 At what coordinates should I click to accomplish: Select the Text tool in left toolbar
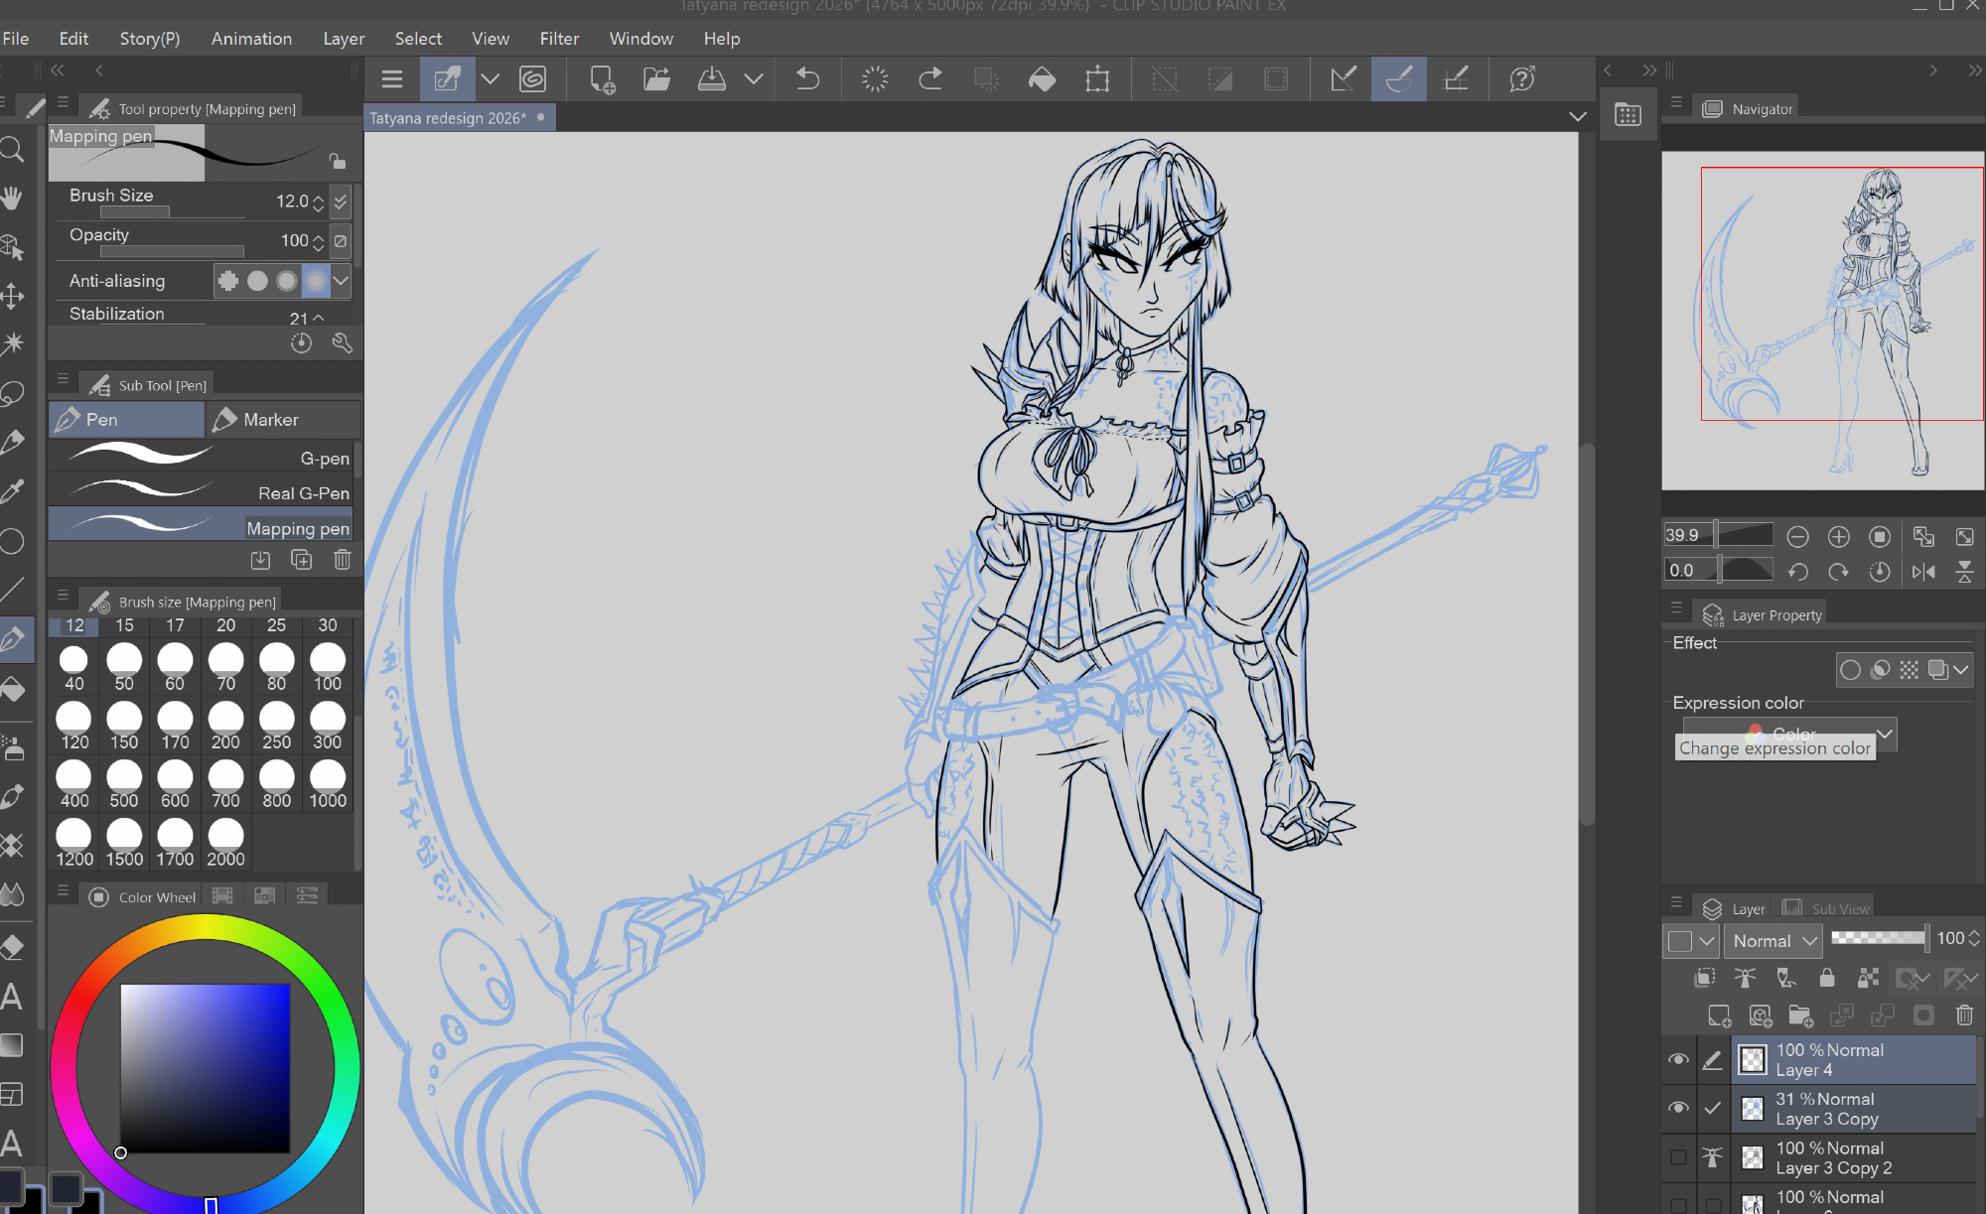(13, 996)
